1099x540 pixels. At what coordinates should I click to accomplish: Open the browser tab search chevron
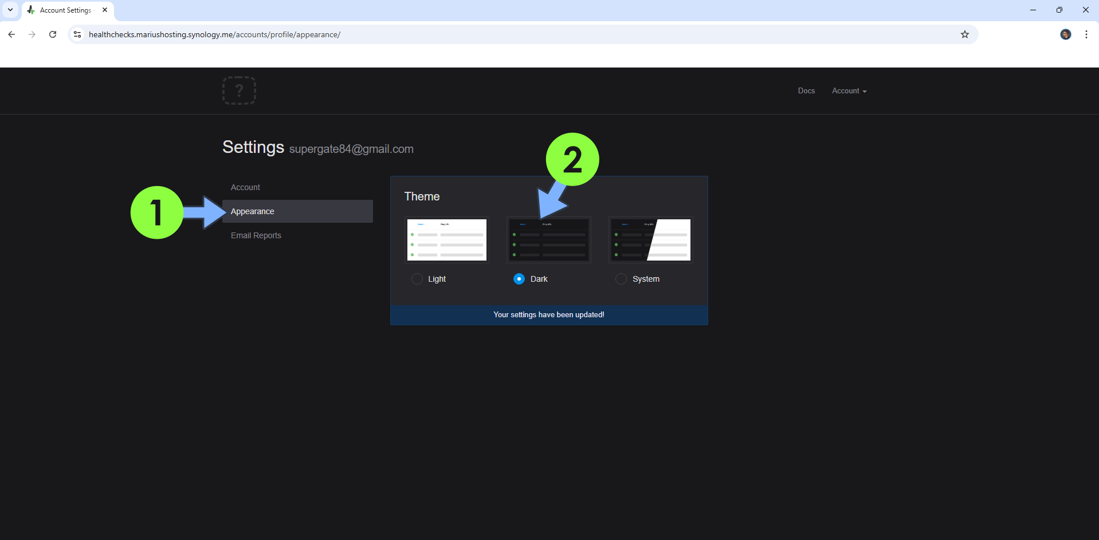pos(10,10)
